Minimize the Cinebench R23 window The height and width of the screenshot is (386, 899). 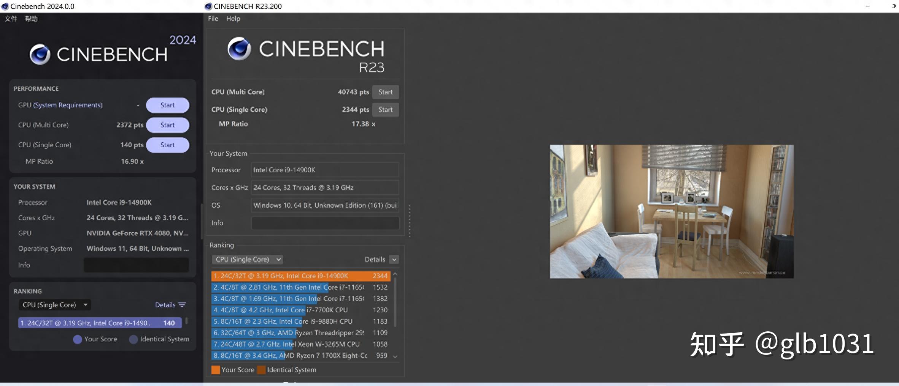pyautogui.click(x=867, y=6)
